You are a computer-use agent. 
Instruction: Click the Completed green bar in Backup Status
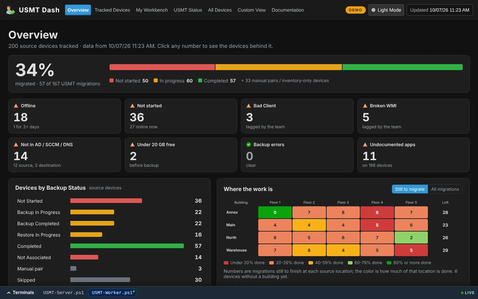point(127,246)
